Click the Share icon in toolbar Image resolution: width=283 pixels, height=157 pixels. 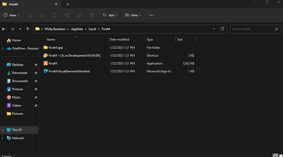coord(79,15)
